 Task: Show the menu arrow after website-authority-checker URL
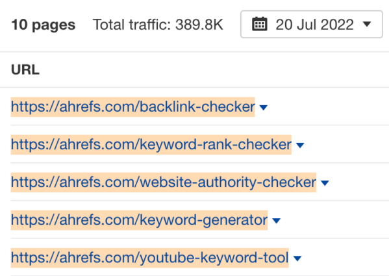coord(325,183)
